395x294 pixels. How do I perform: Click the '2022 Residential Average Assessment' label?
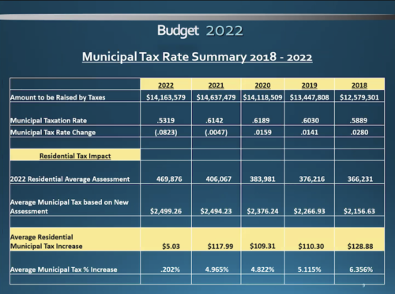point(70,179)
